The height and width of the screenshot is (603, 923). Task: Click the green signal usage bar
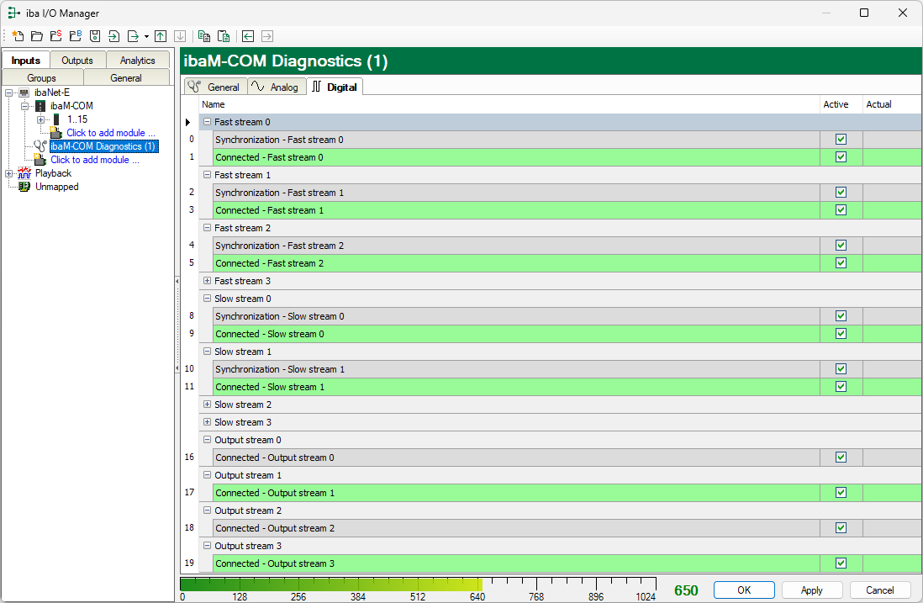[x=331, y=584]
